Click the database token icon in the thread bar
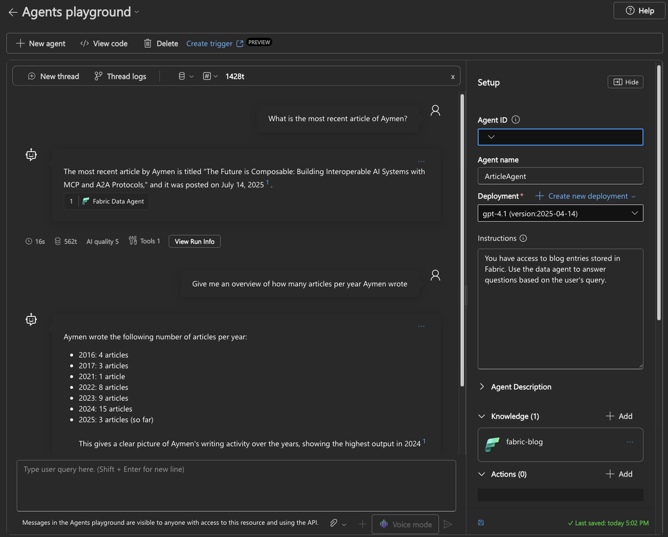 tap(181, 76)
